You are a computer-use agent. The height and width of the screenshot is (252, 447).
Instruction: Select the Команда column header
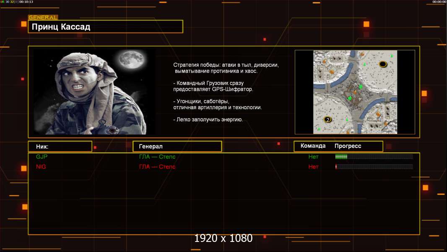(x=313, y=146)
